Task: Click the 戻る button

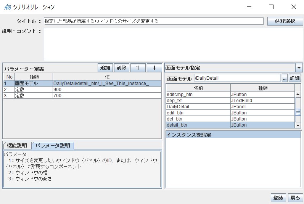Action: (295, 198)
